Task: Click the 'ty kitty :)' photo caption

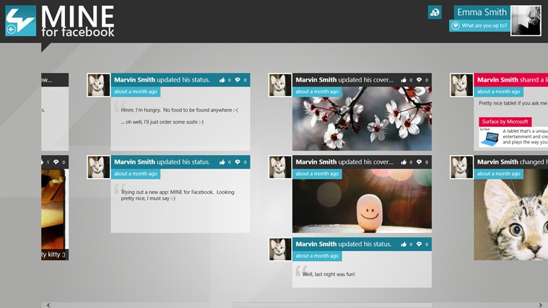Action: [53, 254]
